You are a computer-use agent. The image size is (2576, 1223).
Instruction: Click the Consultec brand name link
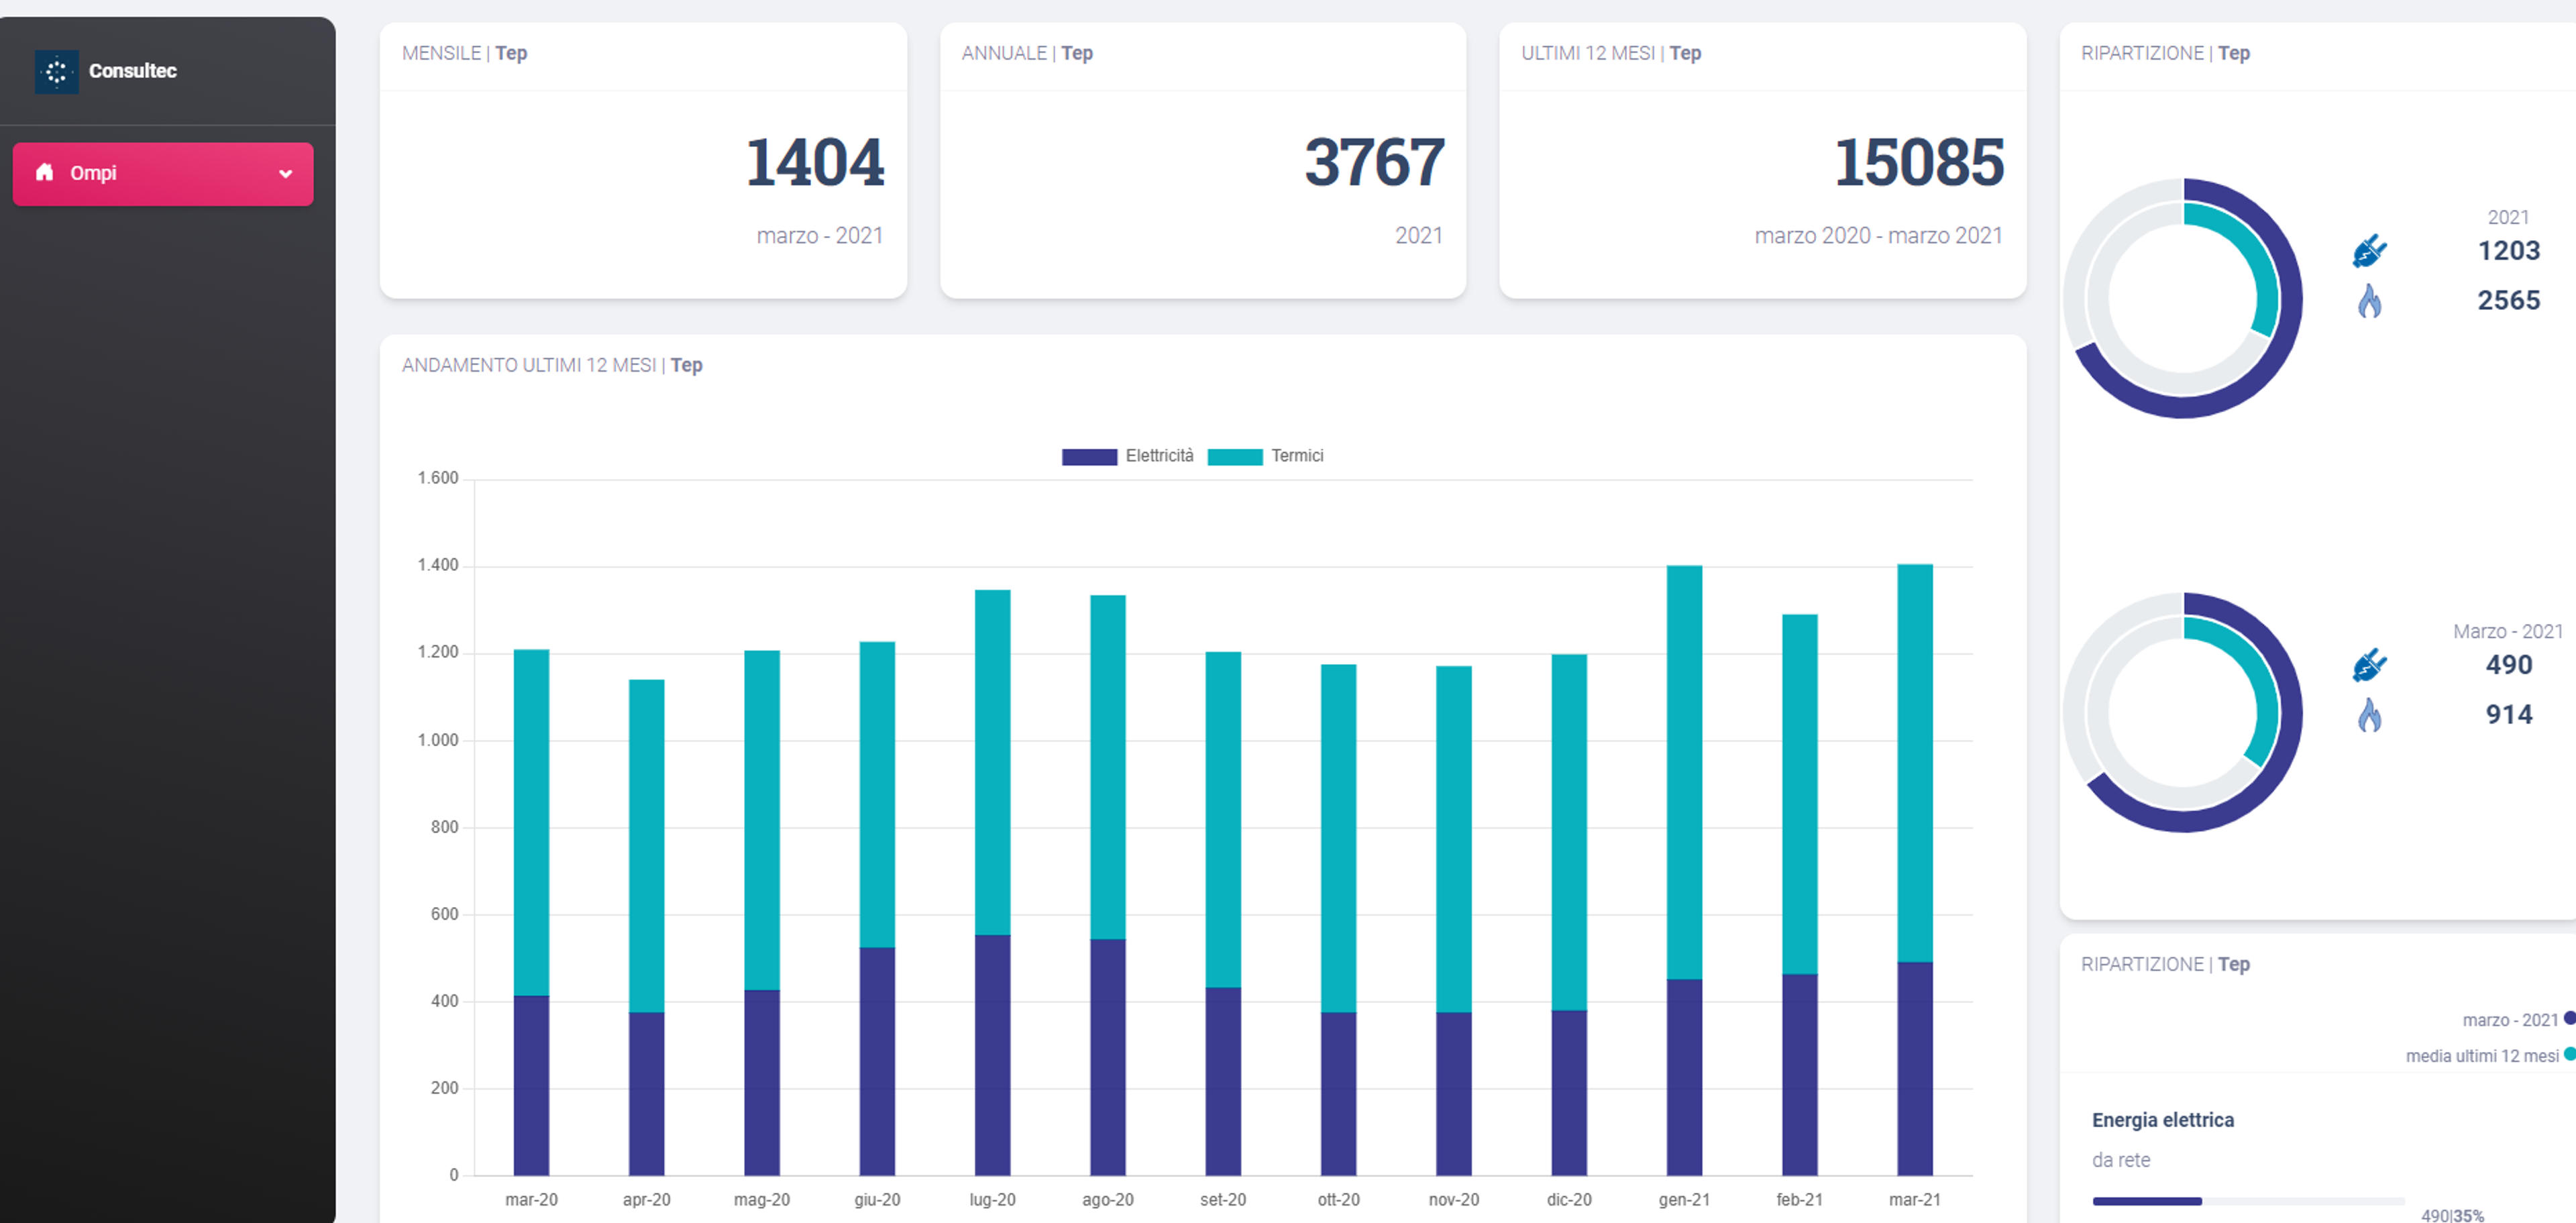click(x=133, y=71)
